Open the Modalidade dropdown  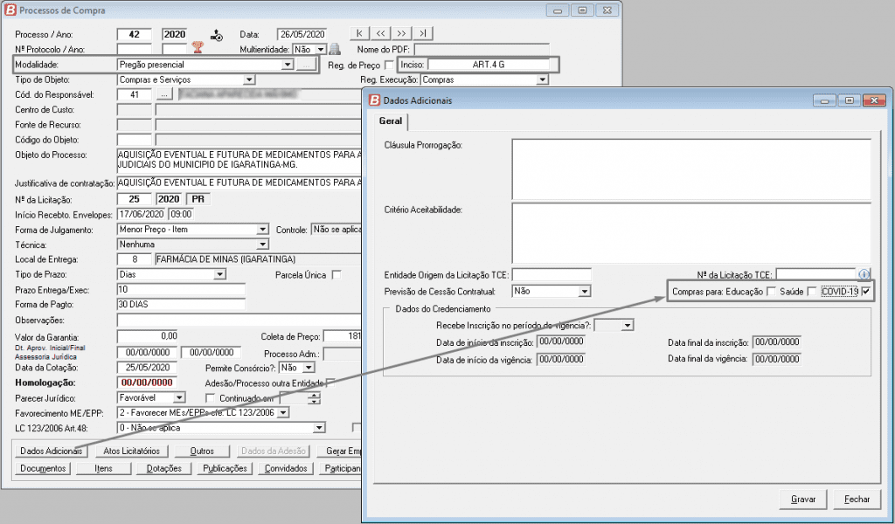pos(287,65)
